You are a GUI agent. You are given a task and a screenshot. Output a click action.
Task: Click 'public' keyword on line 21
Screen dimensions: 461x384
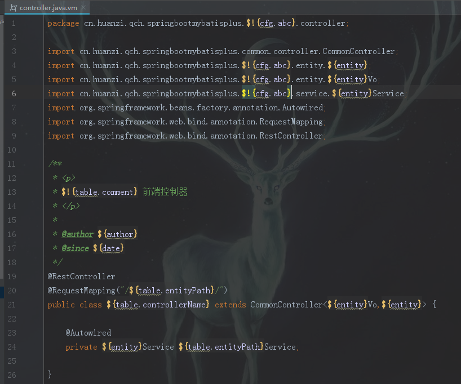coord(61,305)
